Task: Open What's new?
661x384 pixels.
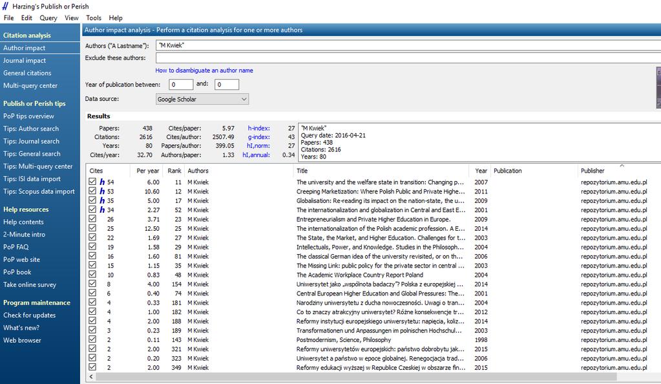Action: (21, 328)
